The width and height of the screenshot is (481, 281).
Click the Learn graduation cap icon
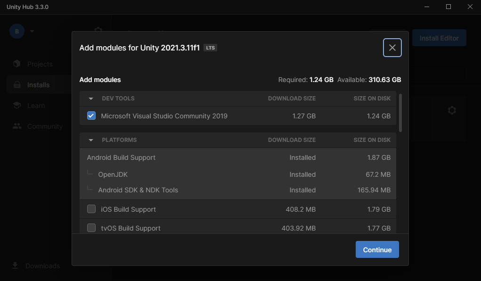pyautogui.click(x=17, y=105)
